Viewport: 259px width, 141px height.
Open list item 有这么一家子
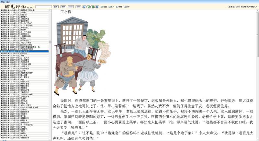click(25, 105)
